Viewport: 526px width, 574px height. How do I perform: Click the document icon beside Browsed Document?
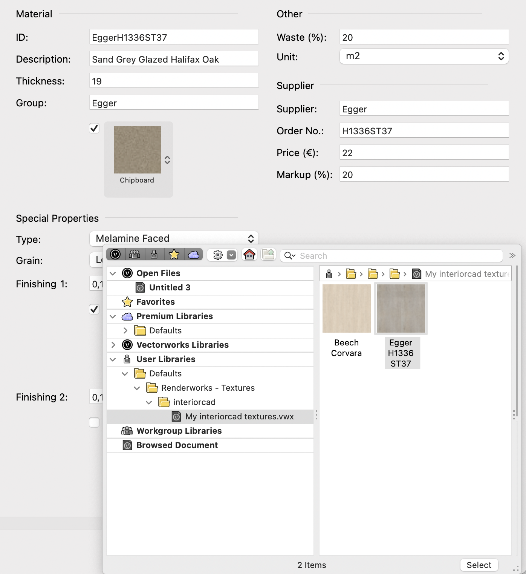coord(127,445)
